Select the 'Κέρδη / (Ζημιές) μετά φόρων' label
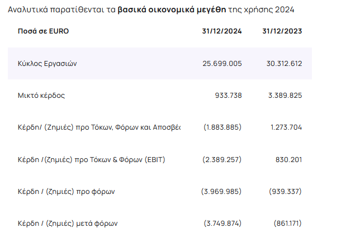 (x=68, y=224)
